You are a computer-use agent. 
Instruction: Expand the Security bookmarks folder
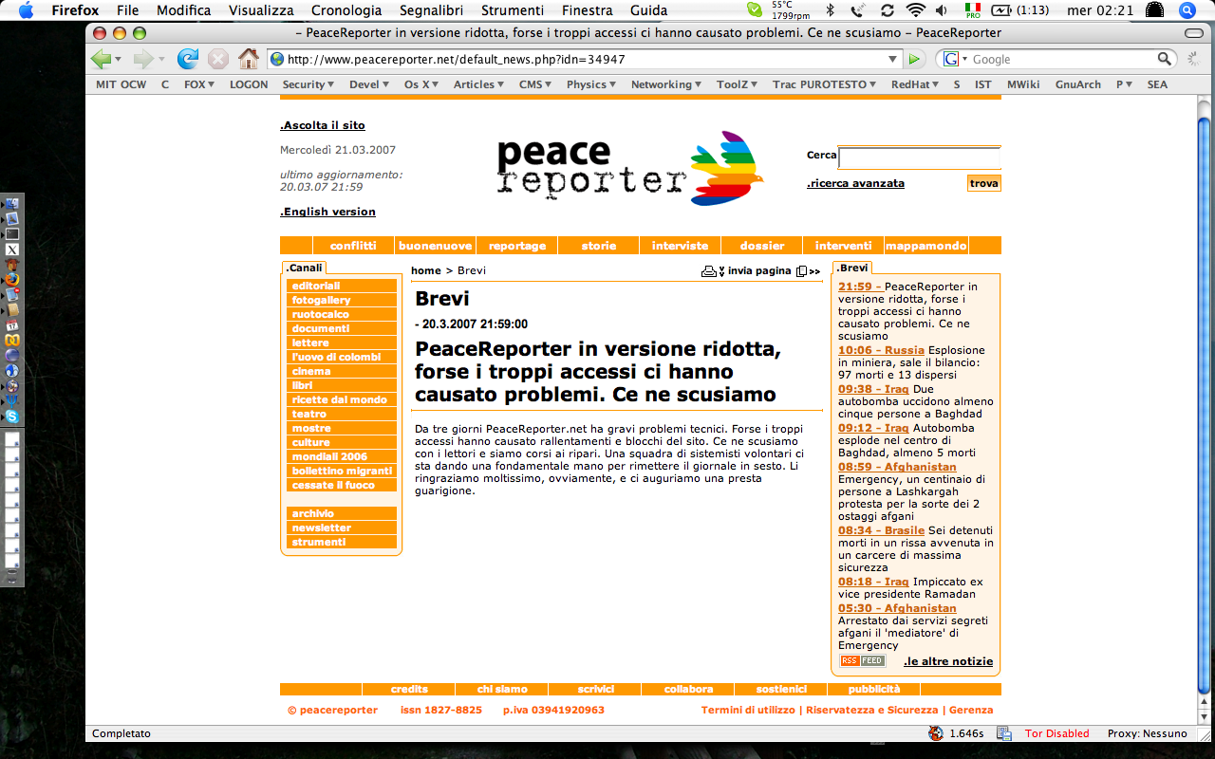point(308,84)
